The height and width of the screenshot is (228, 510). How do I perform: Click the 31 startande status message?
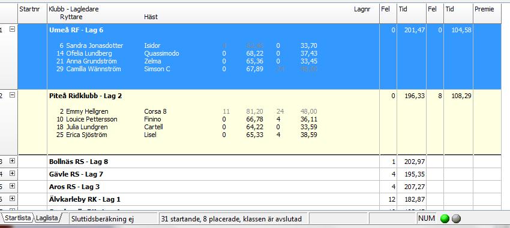click(x=233, y=219)
